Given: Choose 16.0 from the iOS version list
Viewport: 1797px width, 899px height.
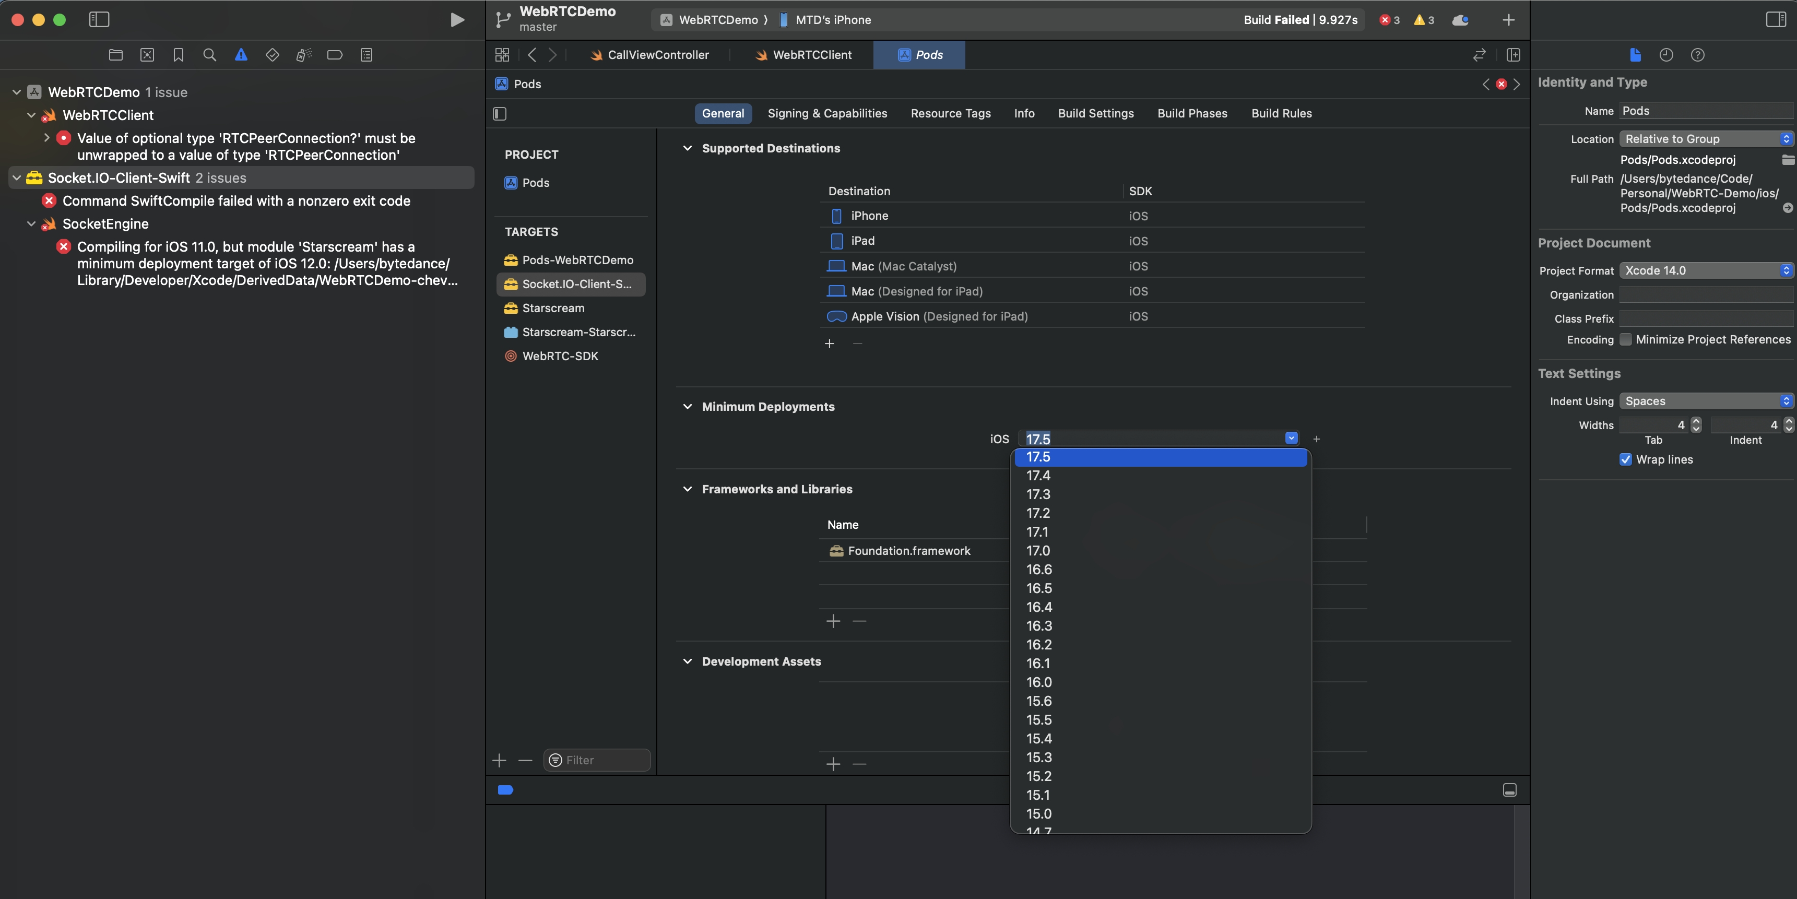Looking at the screenshot, I should pos(1039,682).
